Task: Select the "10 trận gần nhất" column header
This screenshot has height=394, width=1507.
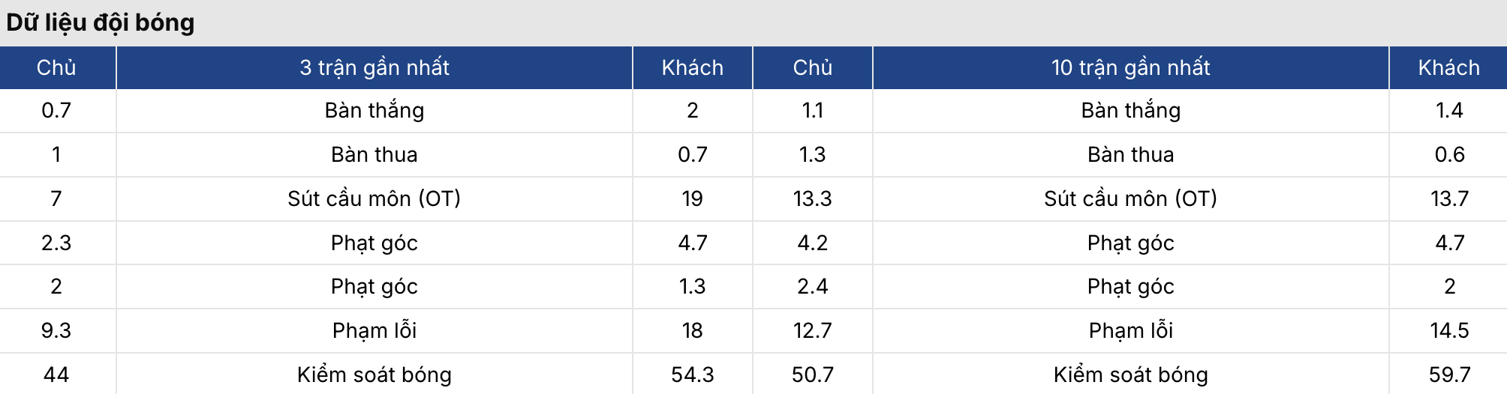Action: 1130,67
